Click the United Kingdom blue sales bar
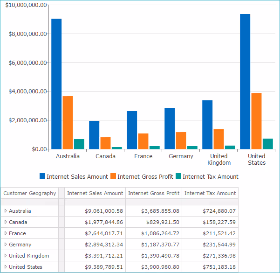Image resolution: width=280 pixels, height=273 pixels. (x=207, y=125)
